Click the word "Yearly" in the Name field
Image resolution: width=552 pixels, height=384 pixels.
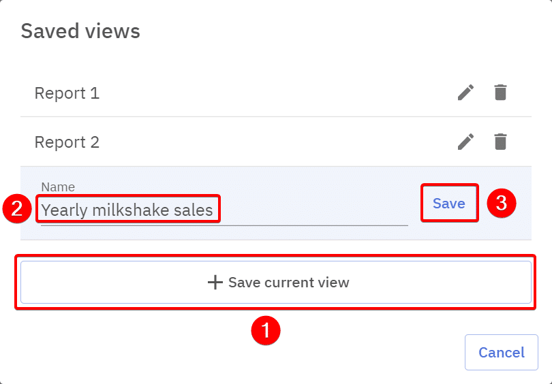[64, 210]
